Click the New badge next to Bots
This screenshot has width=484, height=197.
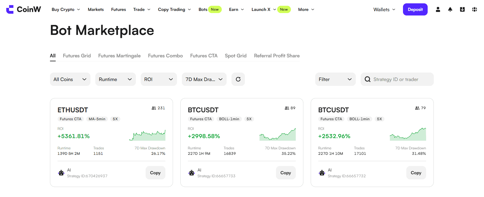(x=215, y=9)
